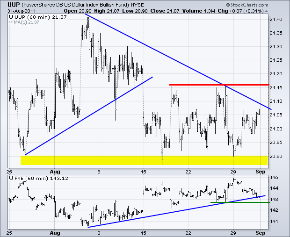Click the 15 date label under the UUP chart

tap(144, 172)
